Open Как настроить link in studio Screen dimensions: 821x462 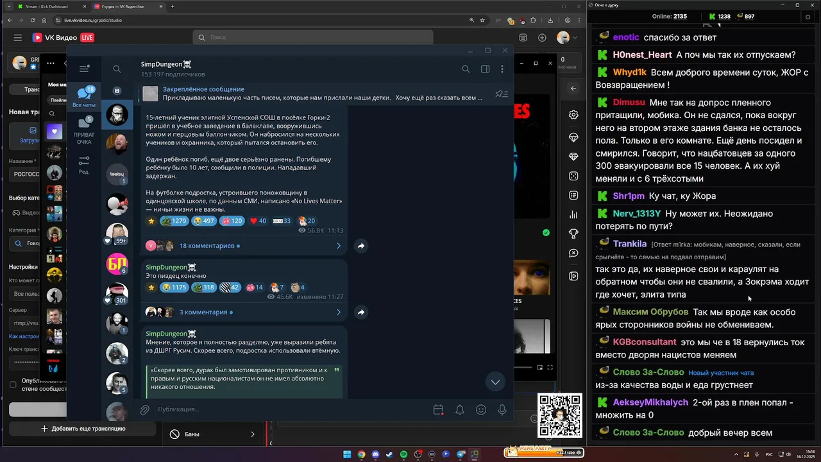24,336
